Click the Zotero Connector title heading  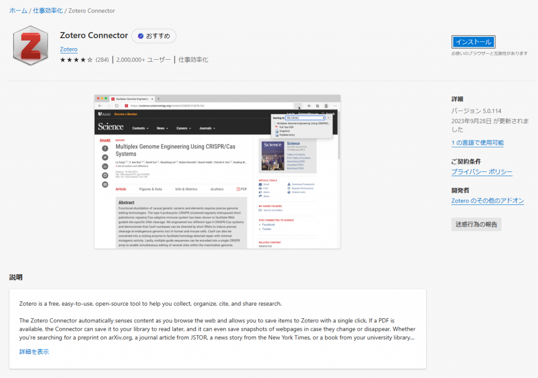(x=94, y=35)
